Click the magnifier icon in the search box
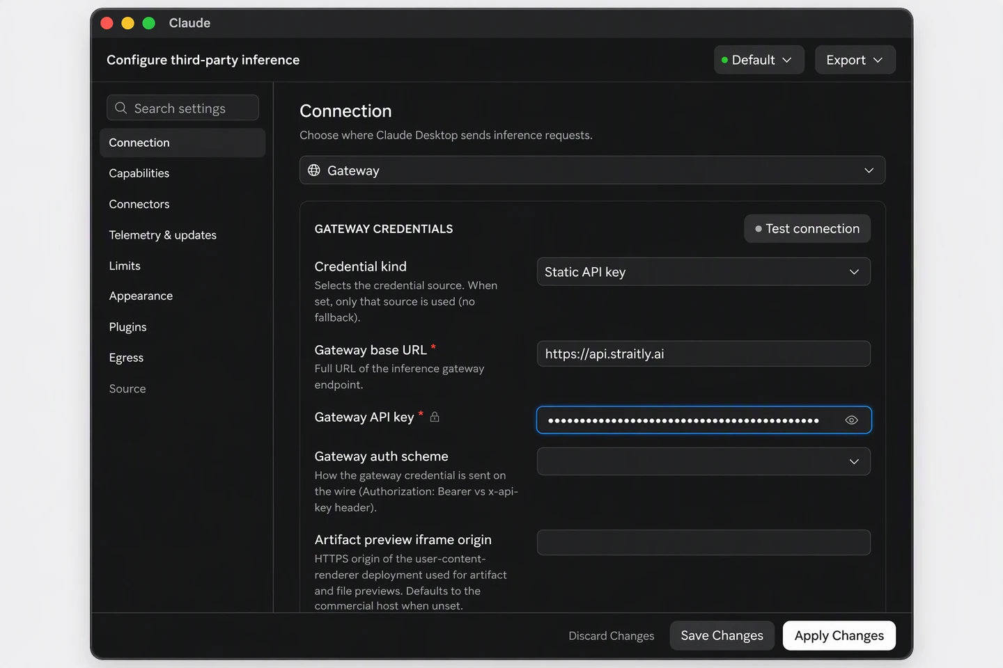The height and width of the screenshot is (668, 1003). point(120,108)
